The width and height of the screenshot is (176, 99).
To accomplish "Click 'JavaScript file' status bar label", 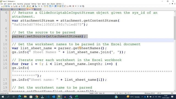I will [x=4, y=93].
